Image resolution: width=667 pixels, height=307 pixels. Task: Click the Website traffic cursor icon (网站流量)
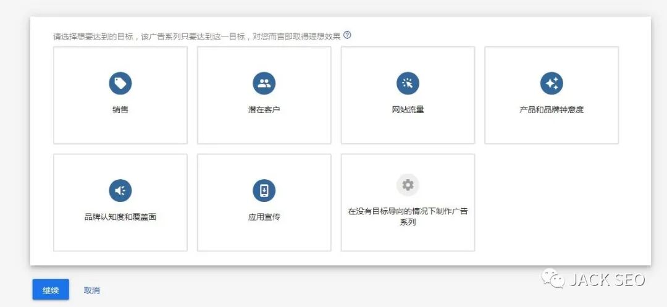408,83
